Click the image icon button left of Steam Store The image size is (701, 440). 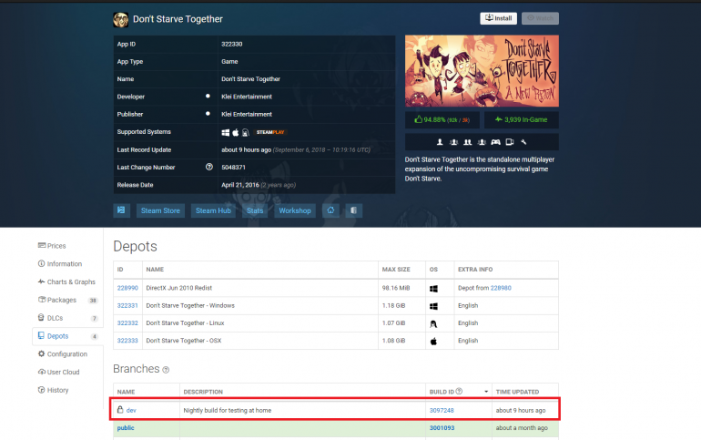tap(121, 210)
